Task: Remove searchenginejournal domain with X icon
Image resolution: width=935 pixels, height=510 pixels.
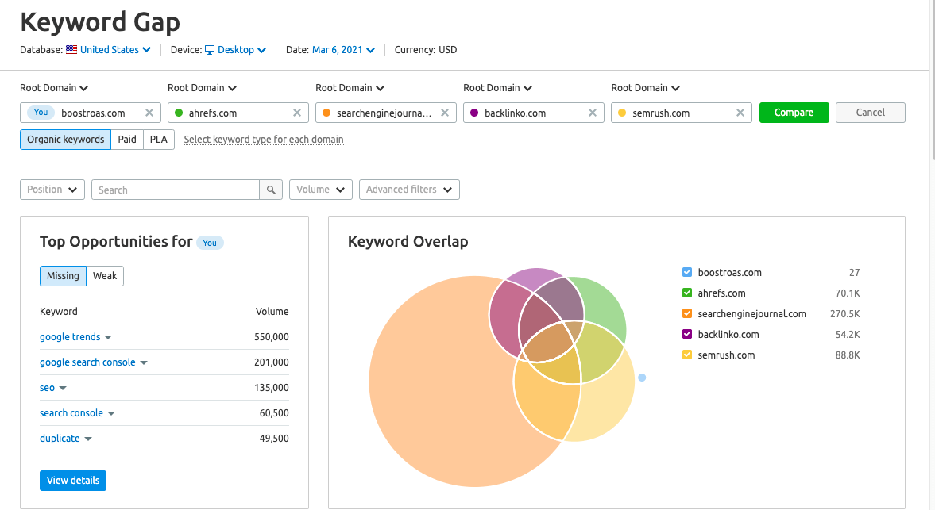Action: pyautogui.click(x=445, y=113)
